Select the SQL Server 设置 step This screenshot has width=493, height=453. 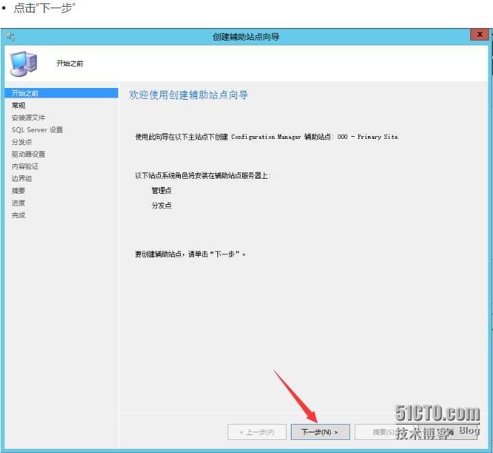click(x=37, y=130)
